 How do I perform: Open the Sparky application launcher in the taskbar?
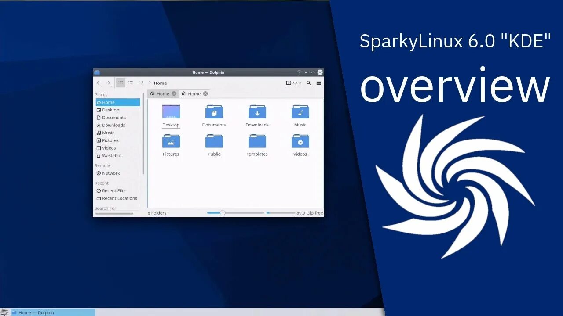(4, 312)
